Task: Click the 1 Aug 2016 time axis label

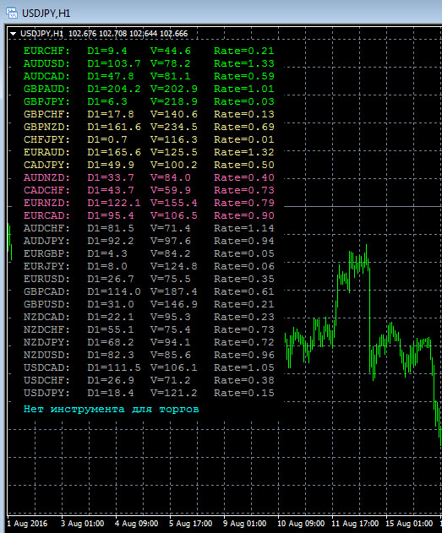Action: click(27, 524)
